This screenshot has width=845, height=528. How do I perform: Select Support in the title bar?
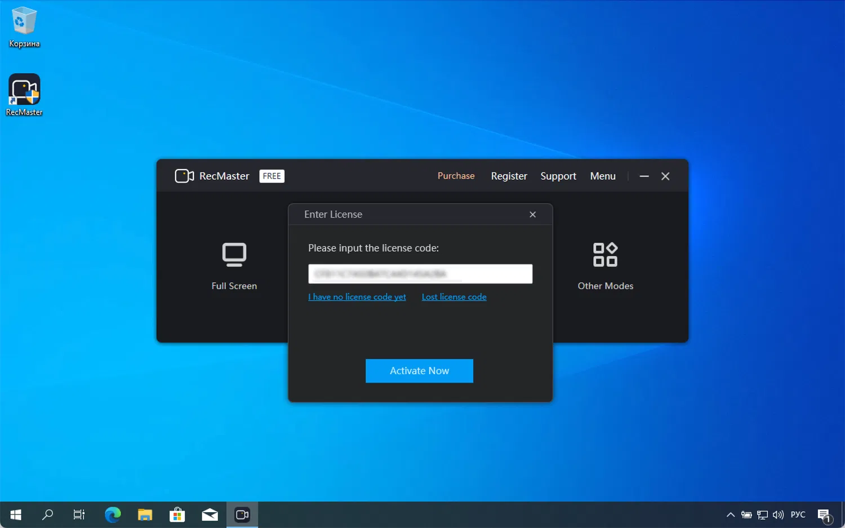pos(558,176)
